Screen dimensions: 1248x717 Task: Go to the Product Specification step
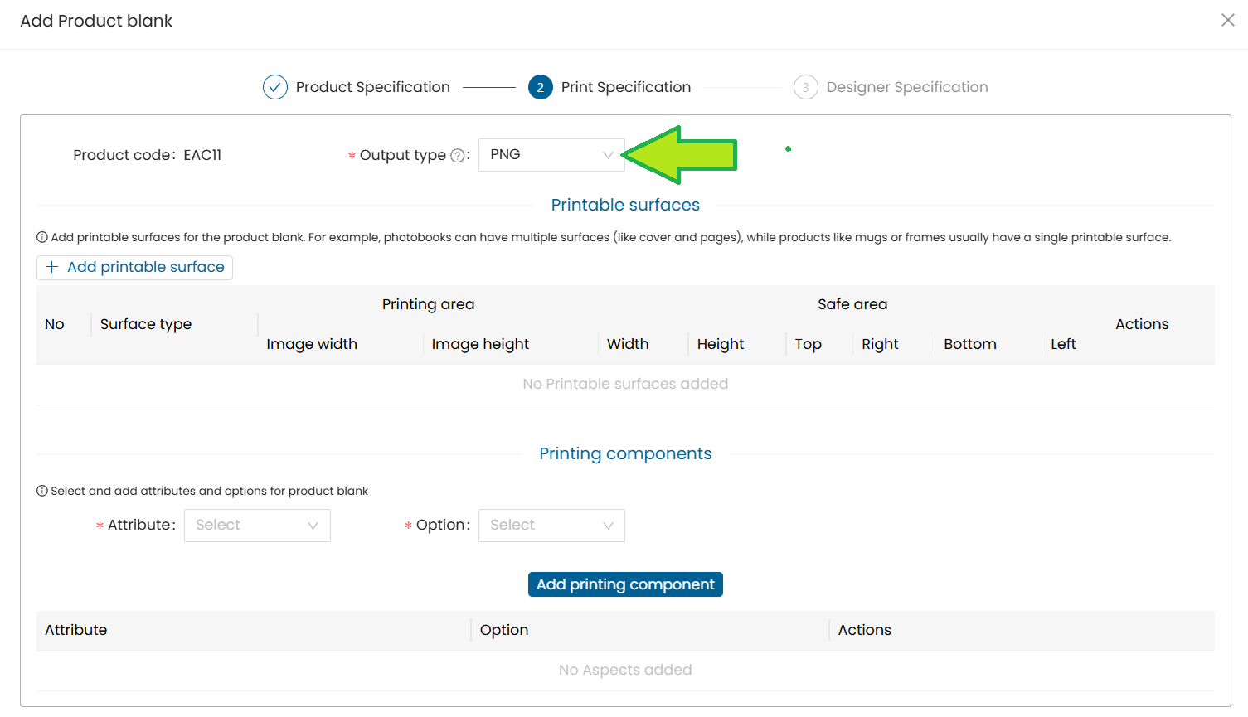coord(372,87)
